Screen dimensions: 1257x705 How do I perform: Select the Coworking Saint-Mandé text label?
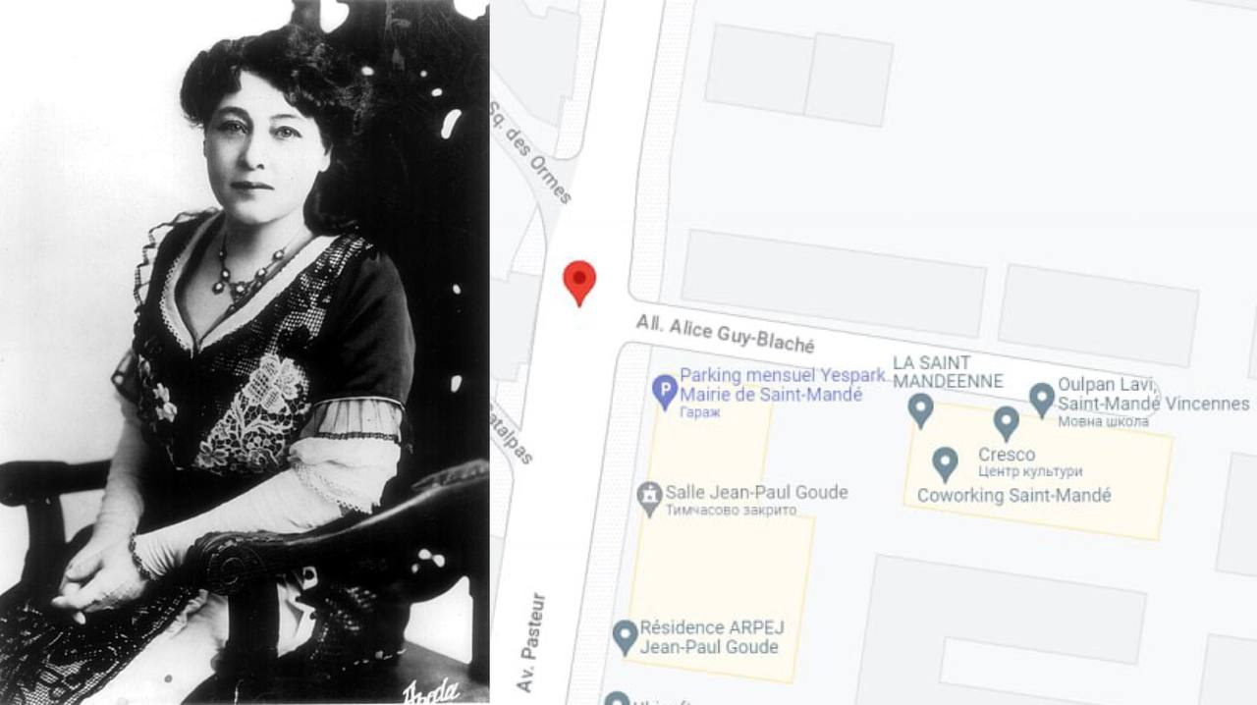(x=1014, y=496)
